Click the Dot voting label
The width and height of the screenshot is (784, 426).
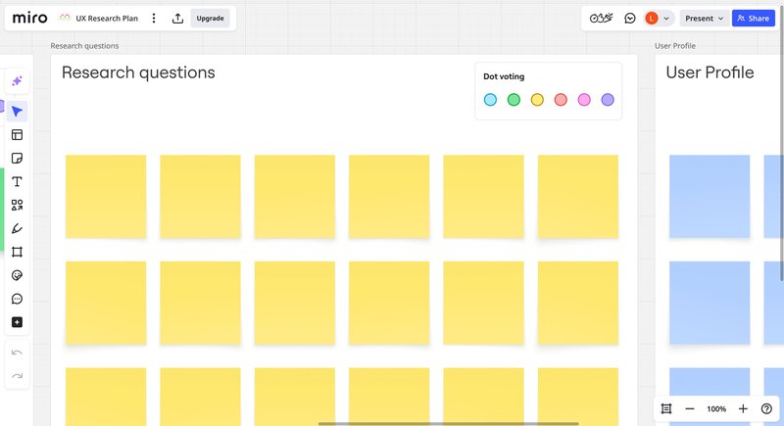click(x=504, y=76)
